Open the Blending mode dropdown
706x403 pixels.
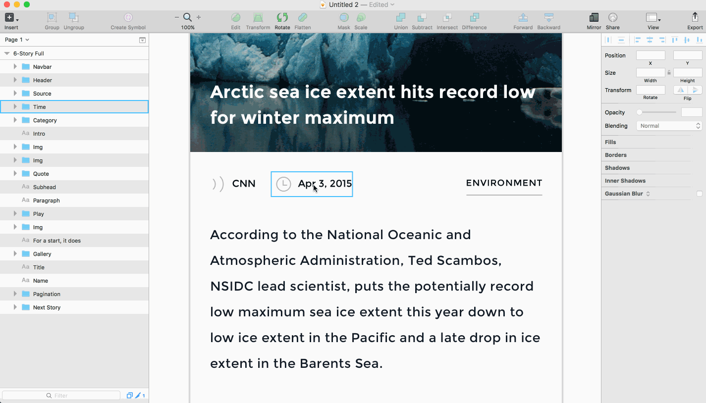pos(669,126)
